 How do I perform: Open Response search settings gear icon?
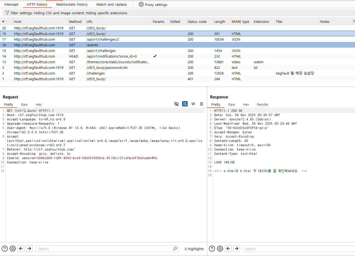(220, 249)
